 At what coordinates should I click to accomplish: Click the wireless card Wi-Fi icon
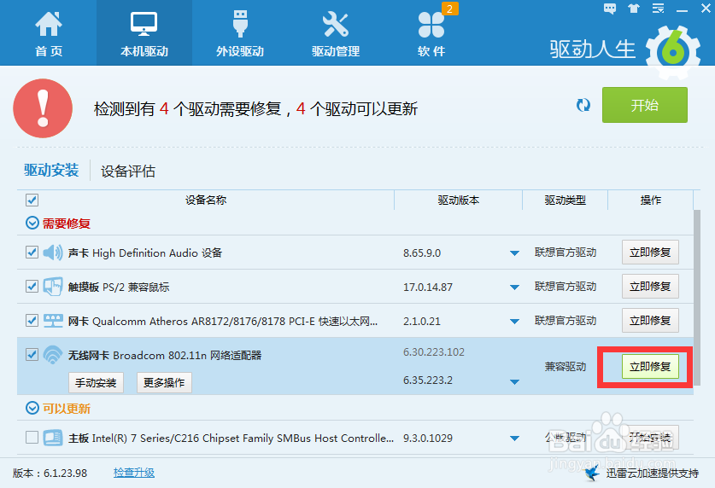click(x=53, y=355)
